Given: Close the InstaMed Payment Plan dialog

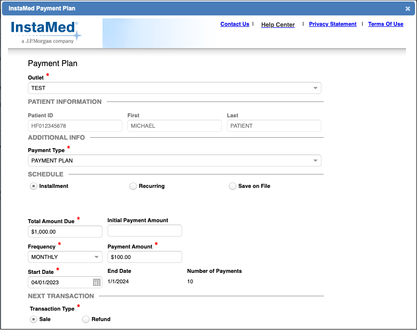Looking at the screenshot, I should click(408, 9).
